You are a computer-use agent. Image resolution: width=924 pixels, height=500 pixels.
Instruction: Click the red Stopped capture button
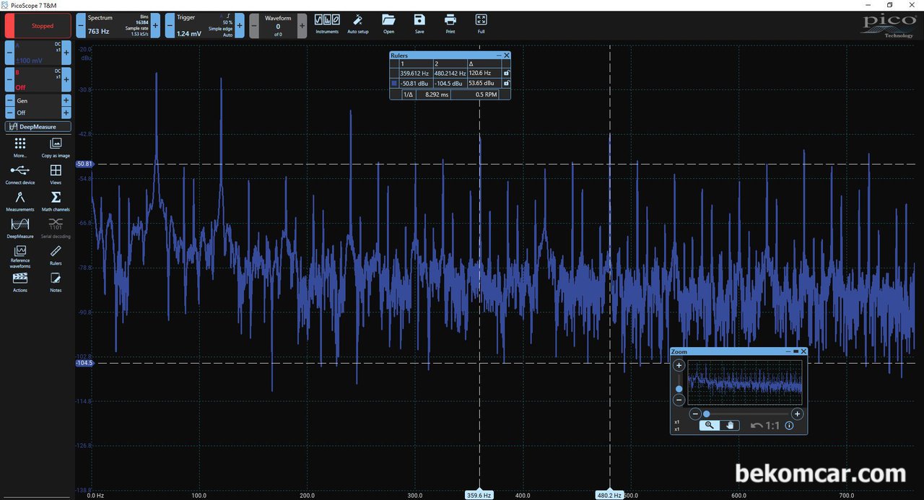point(38,26)
